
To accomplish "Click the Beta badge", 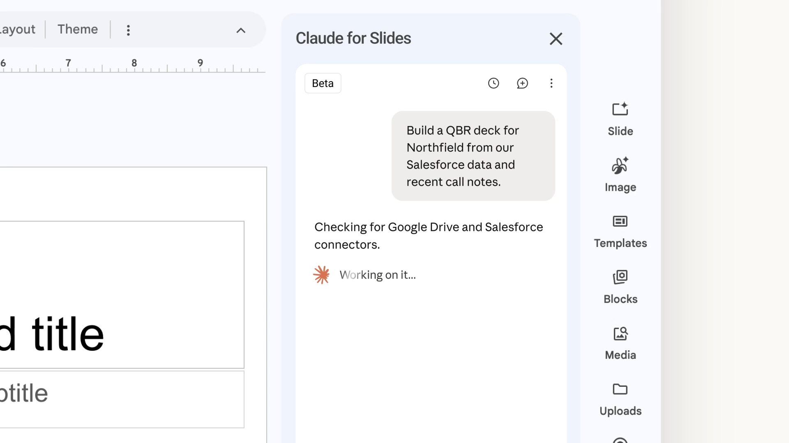I will click(323, 83).
